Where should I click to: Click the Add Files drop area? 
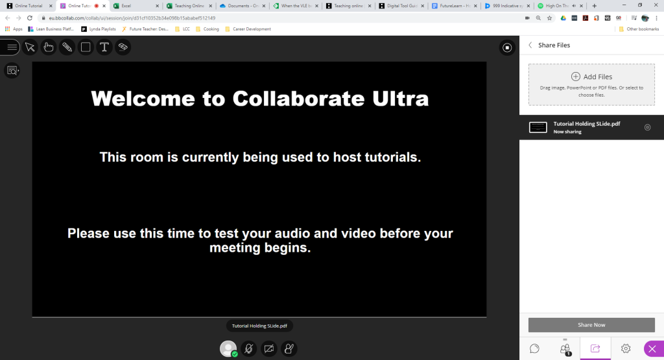(591, 85)
